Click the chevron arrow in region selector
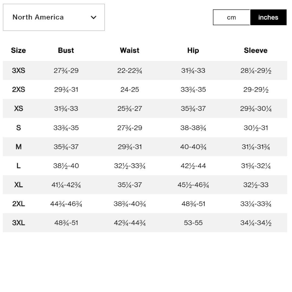The image size is (292, 292). coord(94,18)
